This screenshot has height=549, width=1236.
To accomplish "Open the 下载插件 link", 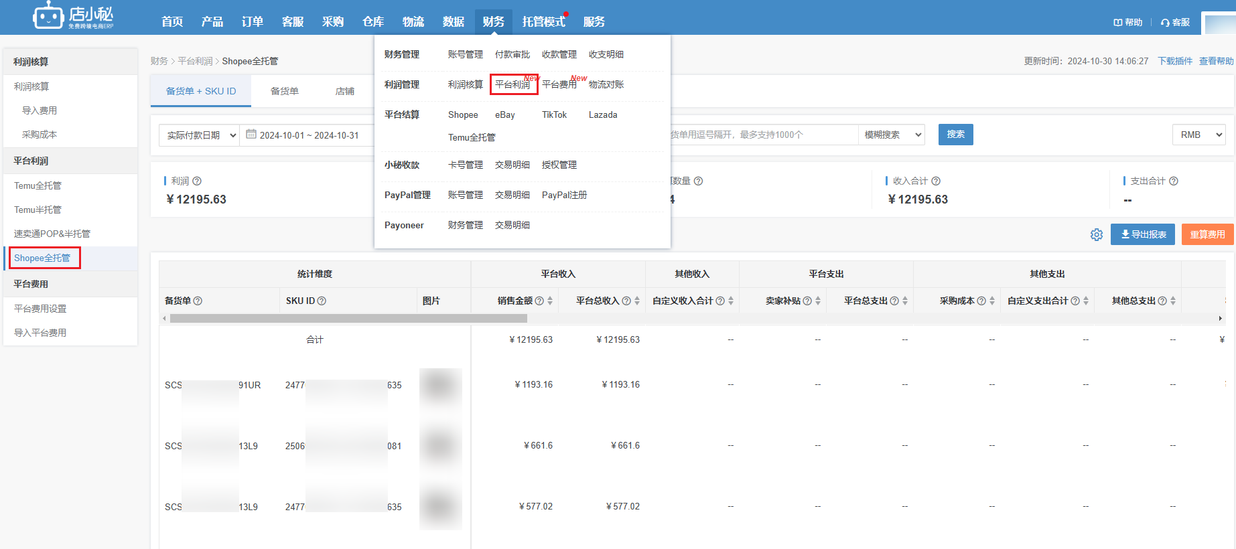I will (1175, 61).
